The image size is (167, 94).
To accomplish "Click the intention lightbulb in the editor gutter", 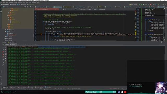I will (41, 34).
